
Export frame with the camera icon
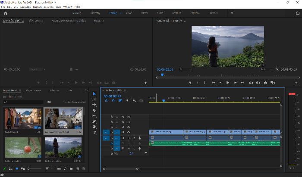tap(266, 83)
